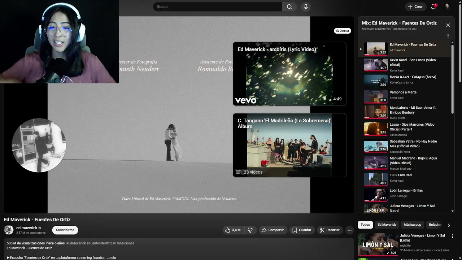Play Lasso - Ojos Marrones in playlist
Viewport: 462px width, 260px height.
click(x=404, y=129)
